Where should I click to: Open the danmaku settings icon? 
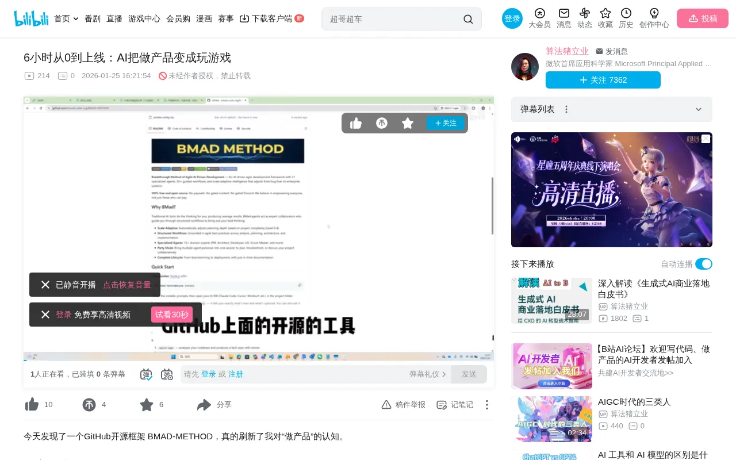167,374
